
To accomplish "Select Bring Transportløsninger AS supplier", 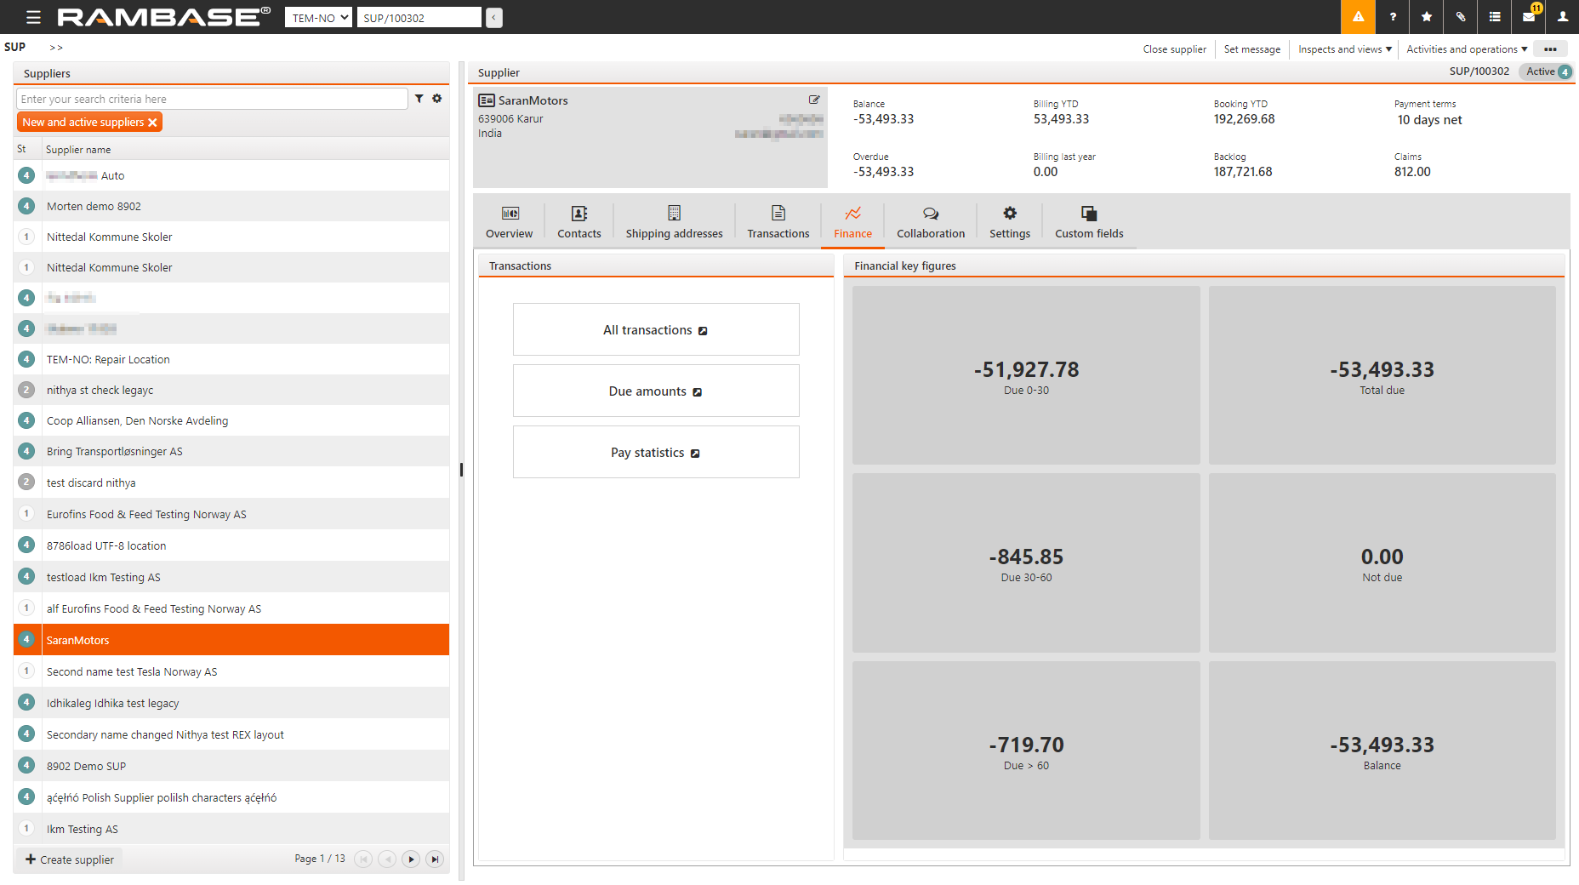I will [115, 452].
